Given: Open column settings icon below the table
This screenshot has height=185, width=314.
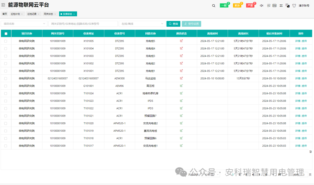Looking at the screenshot, I should 311,152.
